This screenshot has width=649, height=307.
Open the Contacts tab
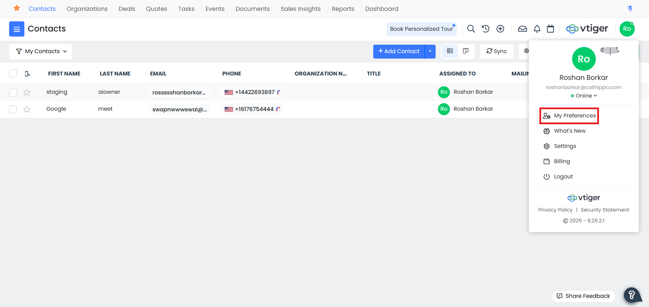click(x=42, y=9)
